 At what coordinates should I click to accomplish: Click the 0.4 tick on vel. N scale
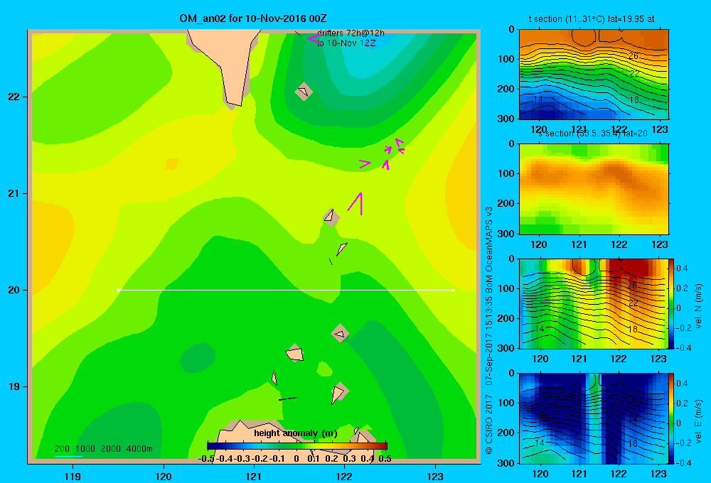682,268
